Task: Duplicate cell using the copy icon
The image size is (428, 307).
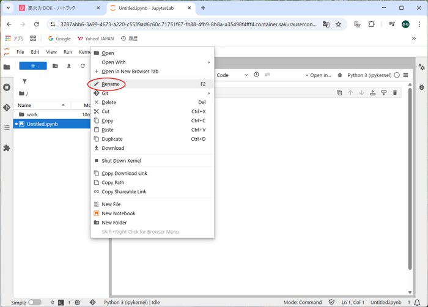Action: pos(339,93)
